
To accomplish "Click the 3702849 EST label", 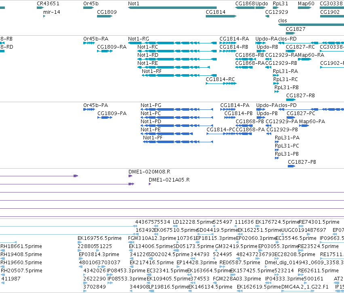I will tap(95, 287).
